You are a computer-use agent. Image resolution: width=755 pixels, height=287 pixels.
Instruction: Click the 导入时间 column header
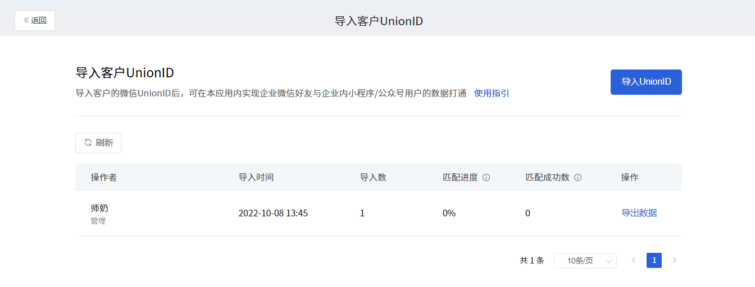tap(256, 177)
